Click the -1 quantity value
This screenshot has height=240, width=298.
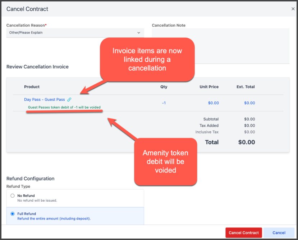click(x=164, y=103)
